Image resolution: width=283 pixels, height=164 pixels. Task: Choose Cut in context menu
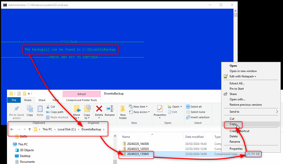coord(251,119)
